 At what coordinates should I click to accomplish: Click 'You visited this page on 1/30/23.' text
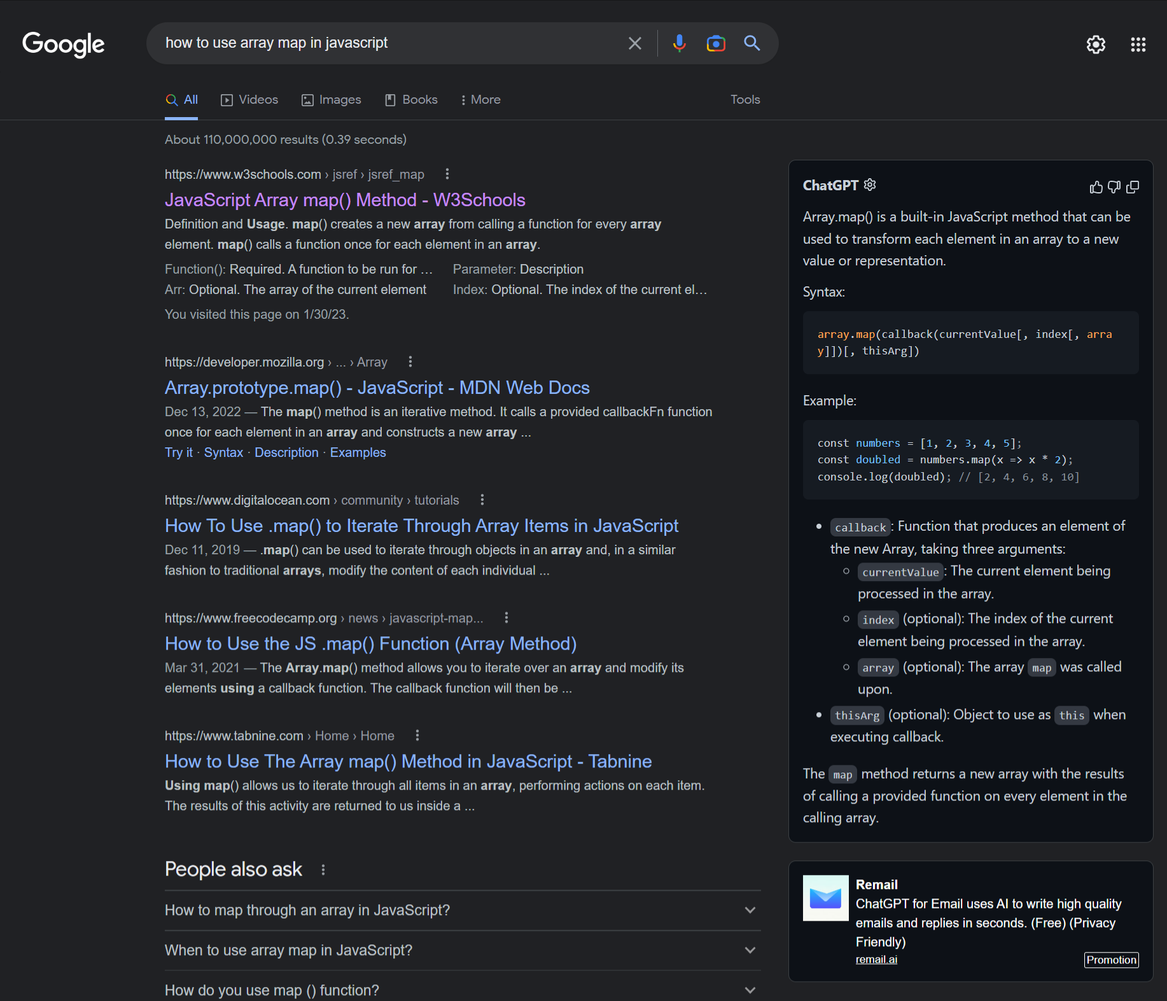coord(256,314)
